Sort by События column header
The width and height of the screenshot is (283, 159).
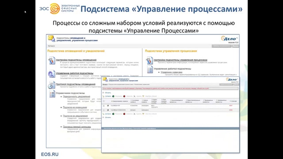point(233,101)
